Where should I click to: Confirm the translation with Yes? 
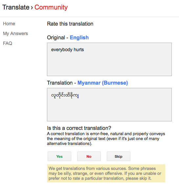tap(59, 156)
